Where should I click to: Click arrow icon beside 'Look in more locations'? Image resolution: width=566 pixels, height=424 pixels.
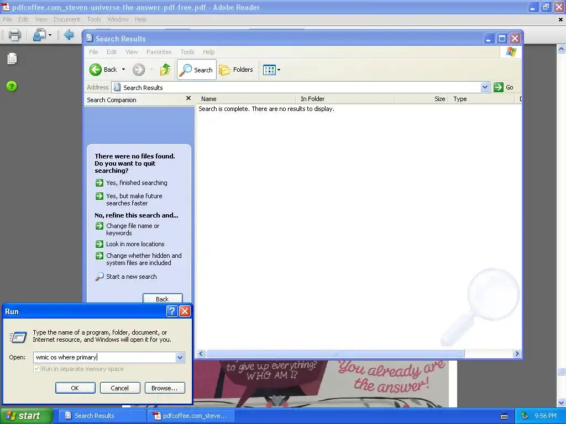pyautogui.click(x=99, y=244)
